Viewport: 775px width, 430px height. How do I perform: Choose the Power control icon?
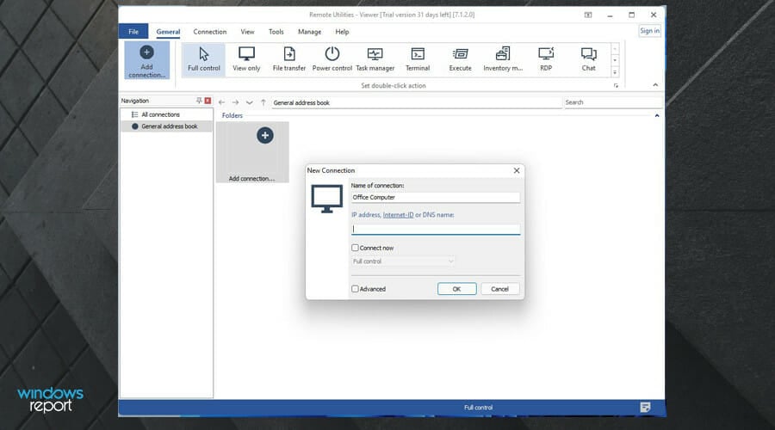point(332,59)
